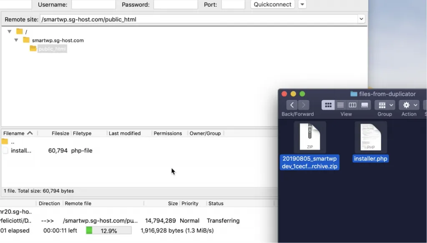
Task: Collapse the smartwp.sg-host.com tree node
Action: [x=16, y=40]
